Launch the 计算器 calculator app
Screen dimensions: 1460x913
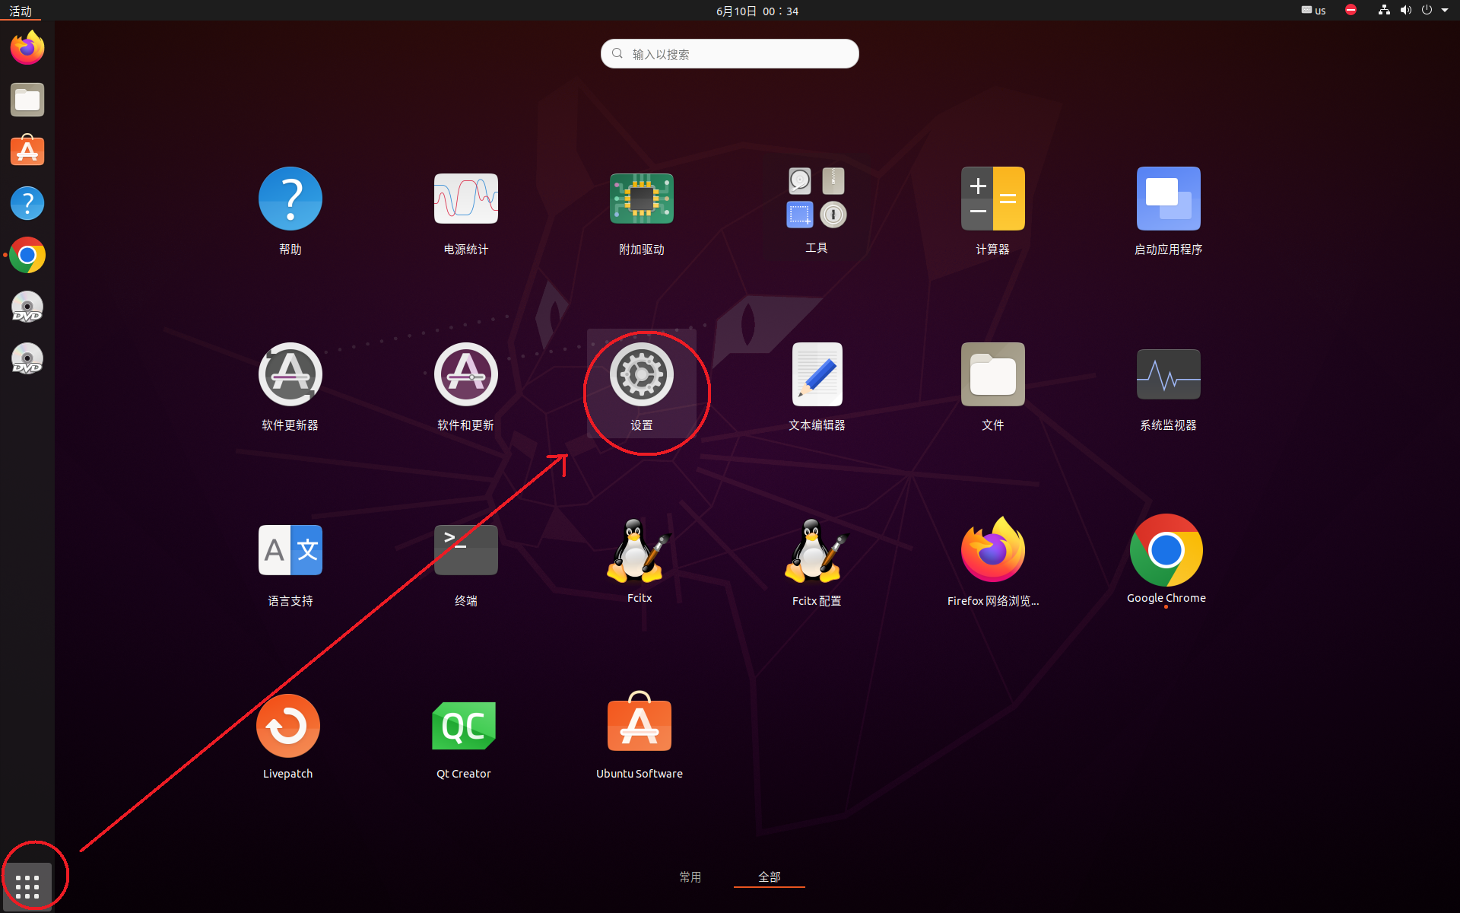point(992,199)
